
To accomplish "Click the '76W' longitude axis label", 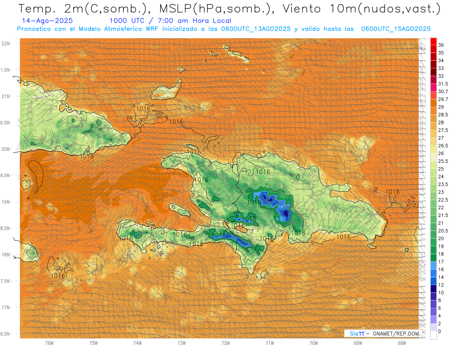I will pyautogui.click(x=49, y=343).
